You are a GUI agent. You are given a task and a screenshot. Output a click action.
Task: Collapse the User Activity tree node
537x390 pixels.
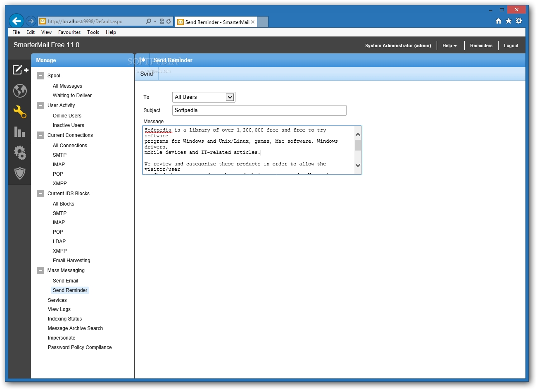click(x=40, y=105)
